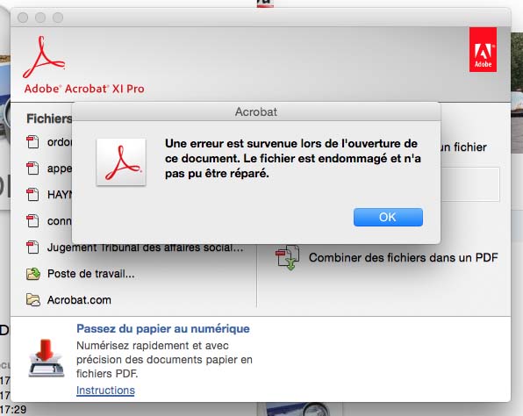Click the Acrobat dialog title bar
The width and height of the screenshot is (523, 416).
(256, 111)
